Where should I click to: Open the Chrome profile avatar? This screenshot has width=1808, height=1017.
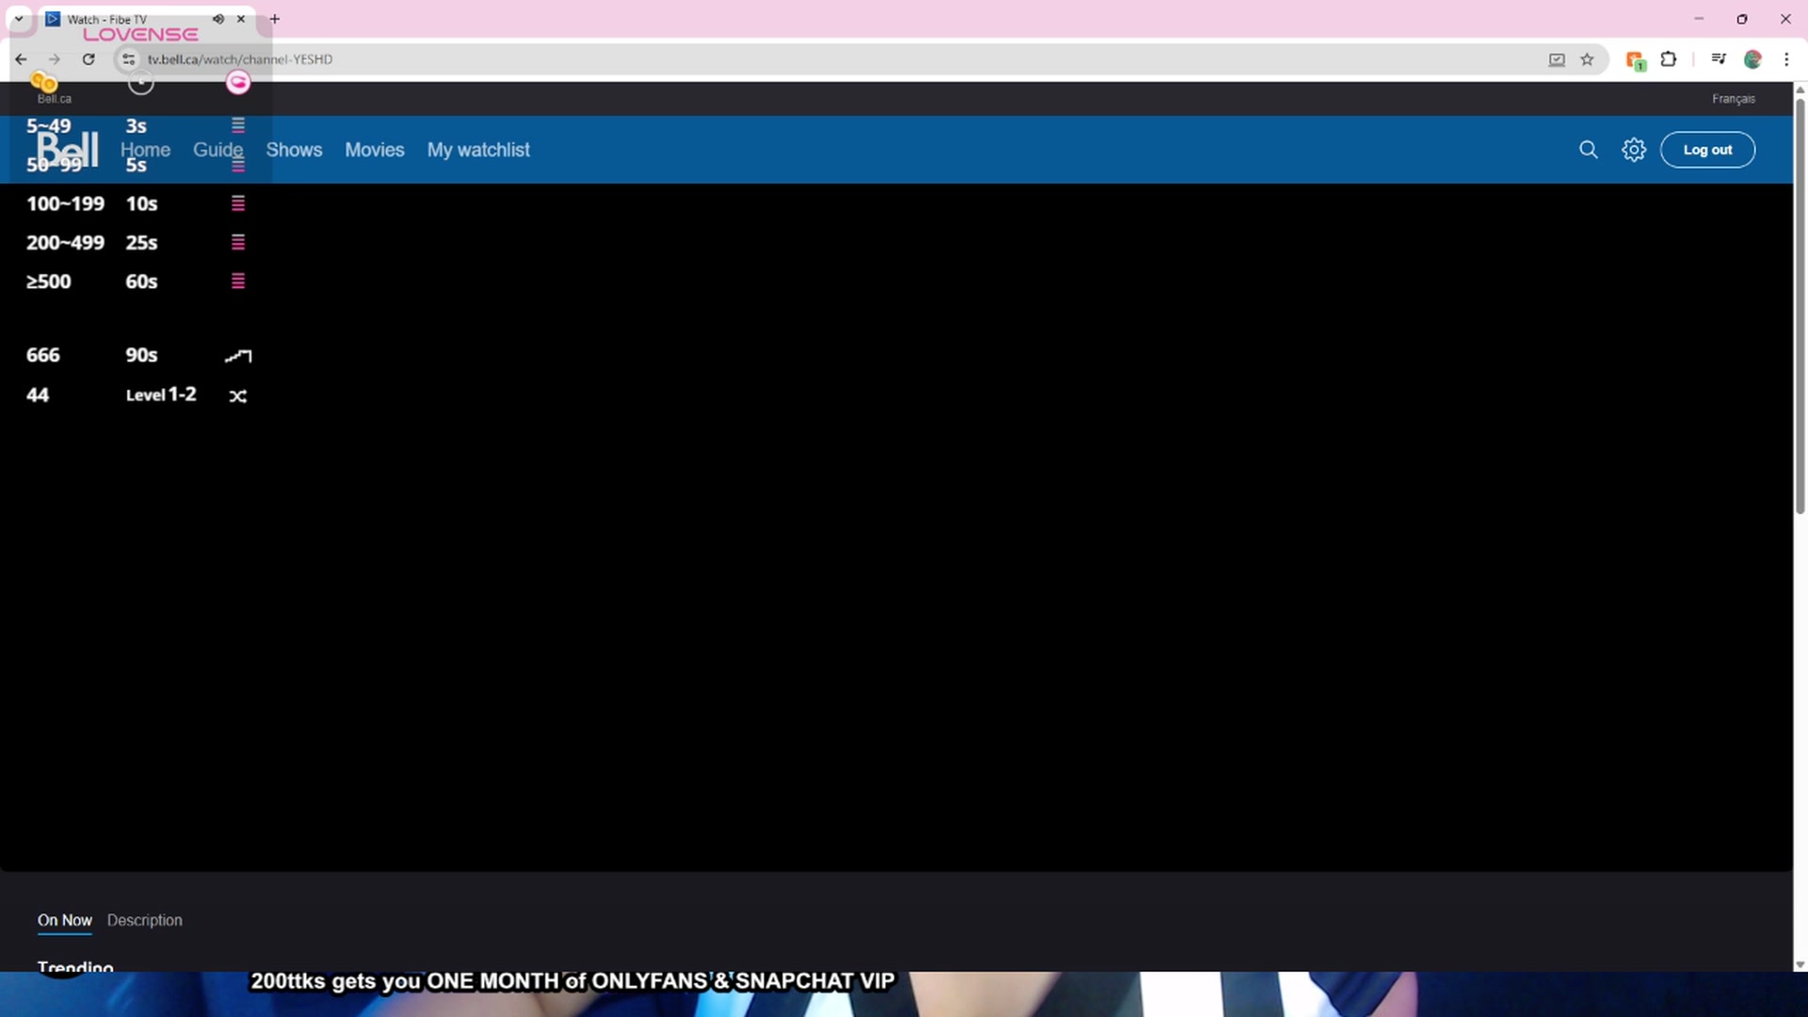pyautogui.click(x=1752, y=59)
